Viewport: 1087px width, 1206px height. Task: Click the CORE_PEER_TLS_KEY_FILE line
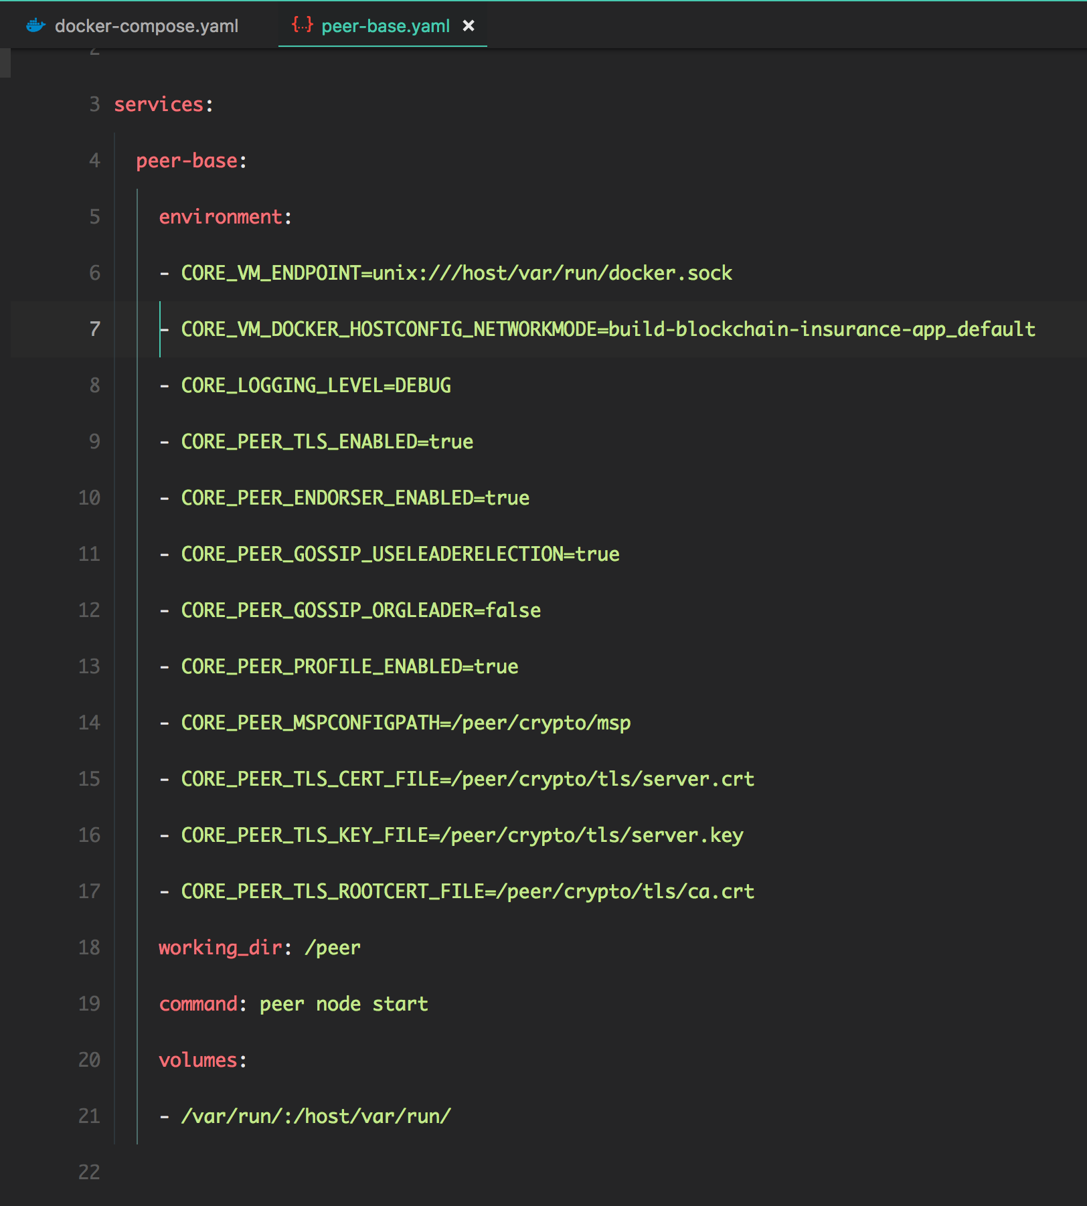(463, 835)
